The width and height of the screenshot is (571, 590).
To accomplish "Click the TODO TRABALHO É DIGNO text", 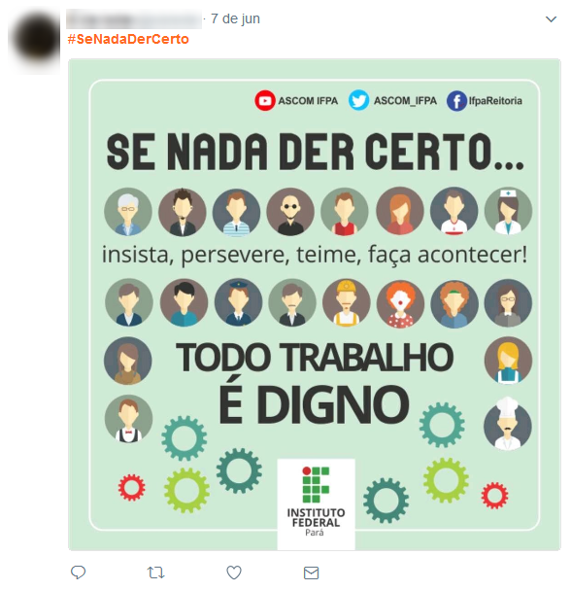I will tap(315, 382).
